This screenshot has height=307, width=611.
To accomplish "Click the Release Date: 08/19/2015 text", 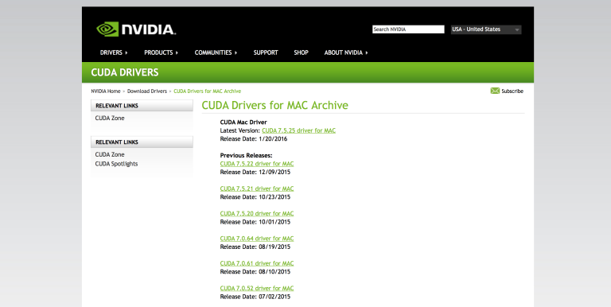I will 255,247.
